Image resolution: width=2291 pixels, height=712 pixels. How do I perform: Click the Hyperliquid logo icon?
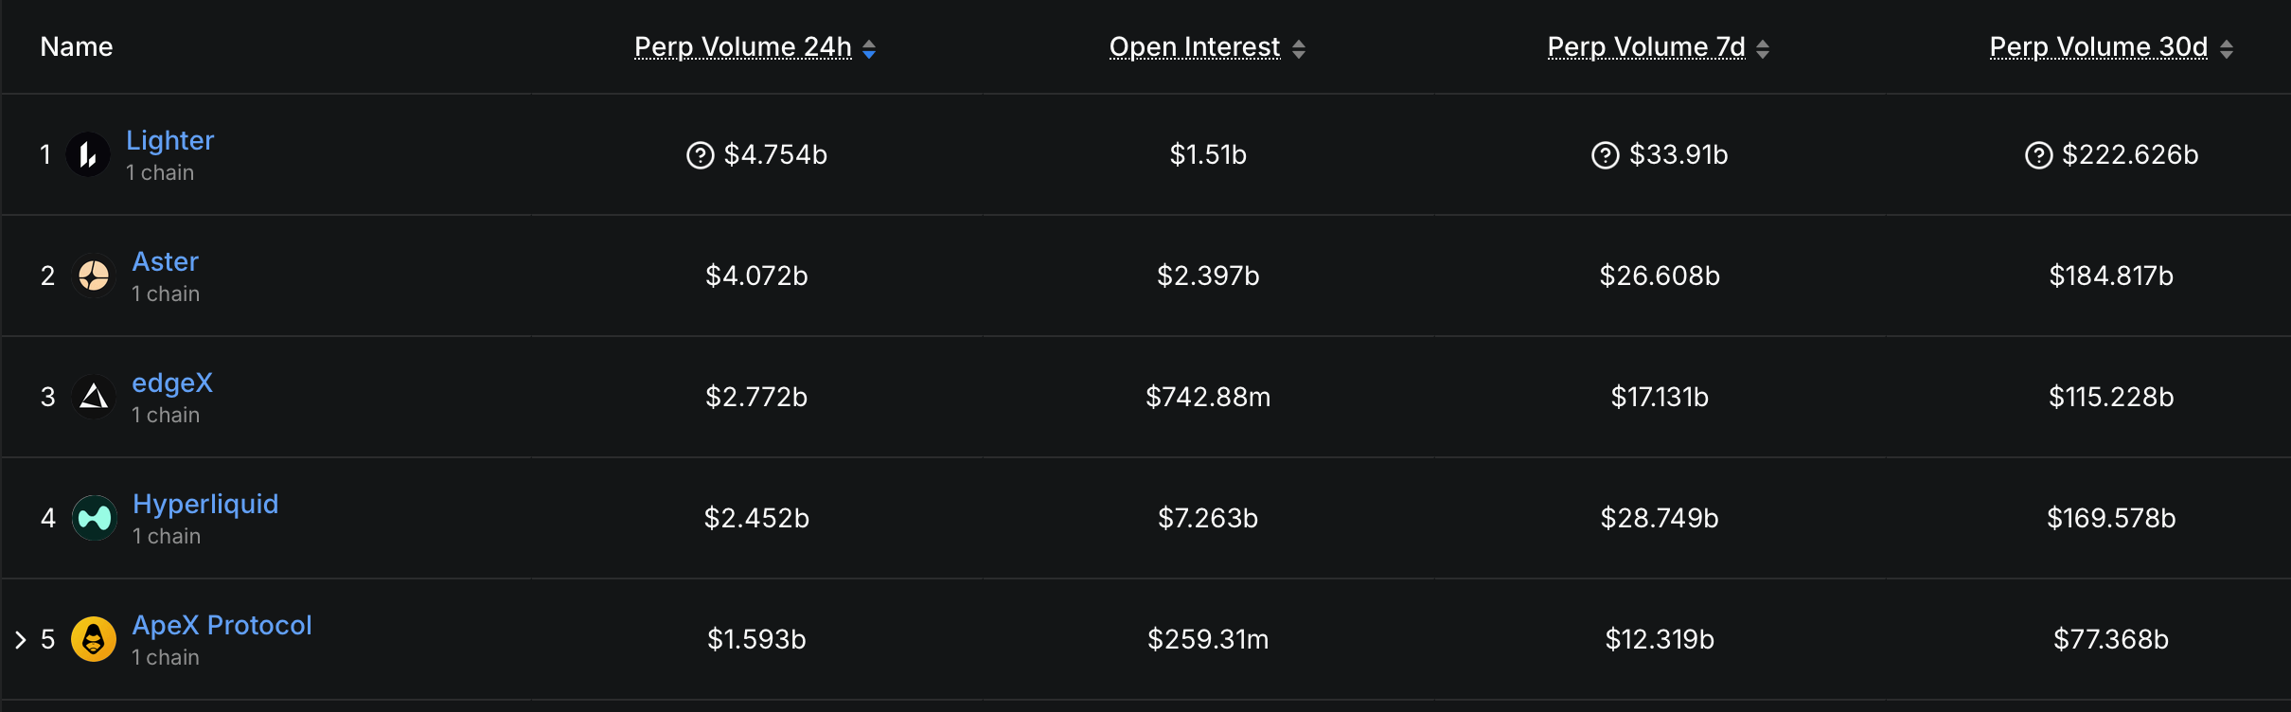(x=94, y=518)
